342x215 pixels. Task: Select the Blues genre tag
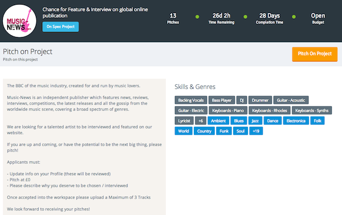click(239, 121)
